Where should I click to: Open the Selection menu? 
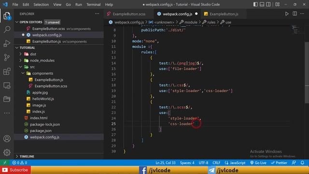coord(41,4)
